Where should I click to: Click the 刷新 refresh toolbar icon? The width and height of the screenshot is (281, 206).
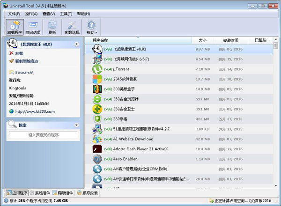(x=52, y=27)
